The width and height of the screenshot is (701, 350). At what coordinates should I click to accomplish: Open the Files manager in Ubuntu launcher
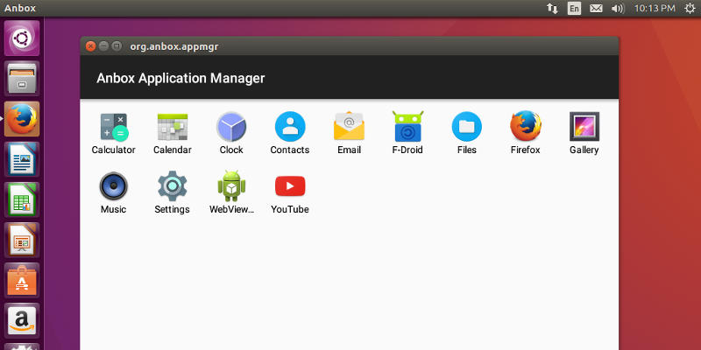(x=22, y=79)
